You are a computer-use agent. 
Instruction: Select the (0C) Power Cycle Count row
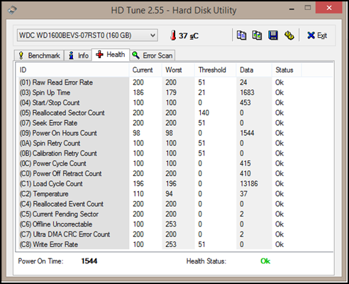click(x=175, y=163)
